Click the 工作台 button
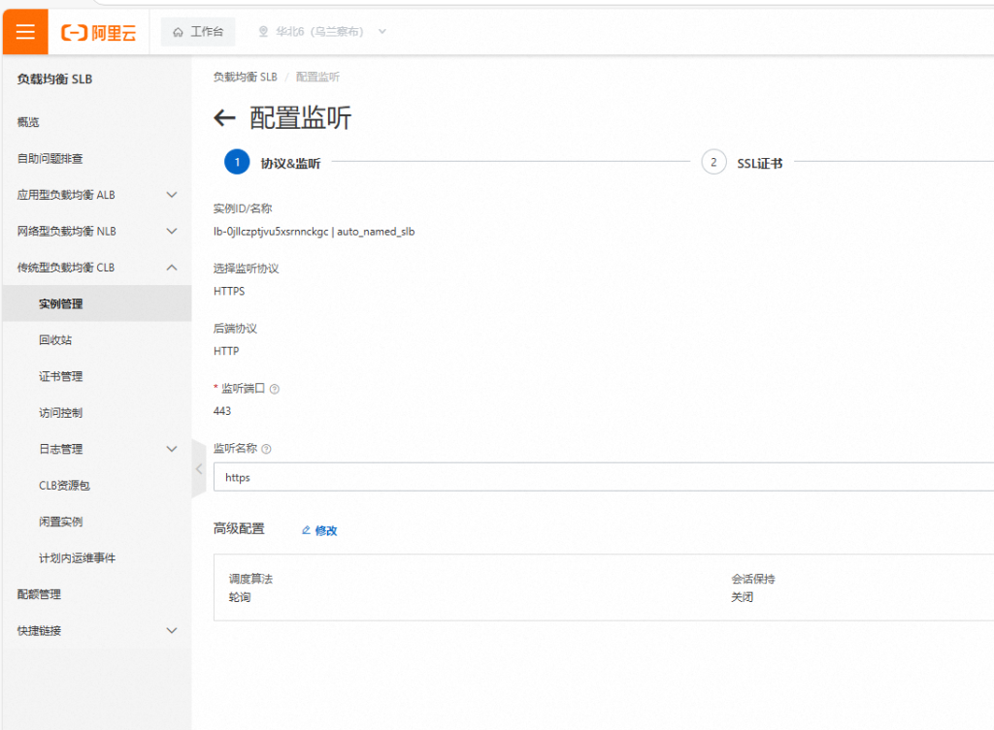This screenshot has width=994, height=730. 198,32
